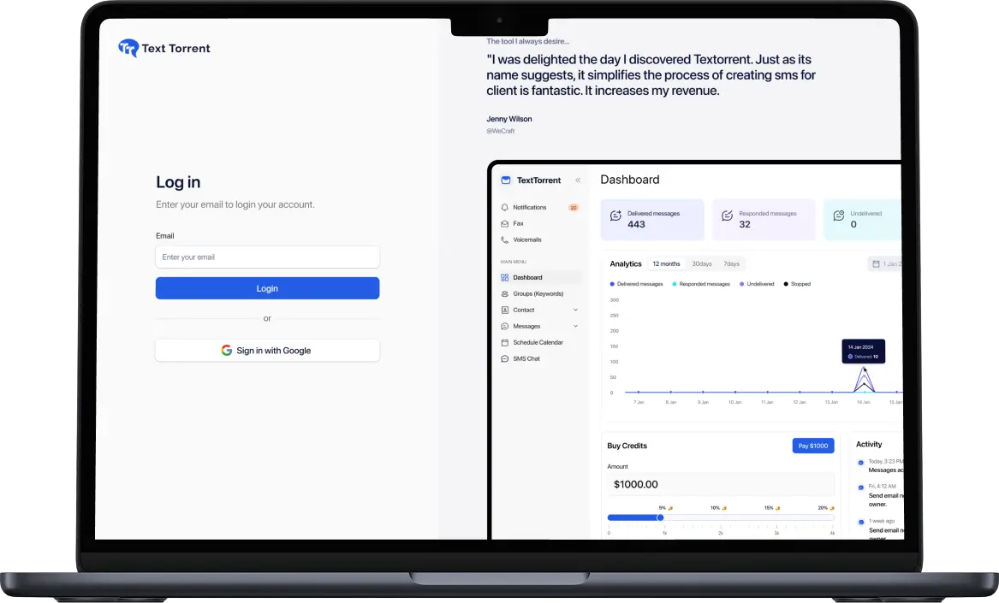Open the analytics date range picker
999x603 pixels.
click(x=884, y=264)
